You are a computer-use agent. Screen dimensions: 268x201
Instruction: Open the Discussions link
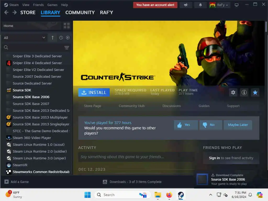[172, 106]
